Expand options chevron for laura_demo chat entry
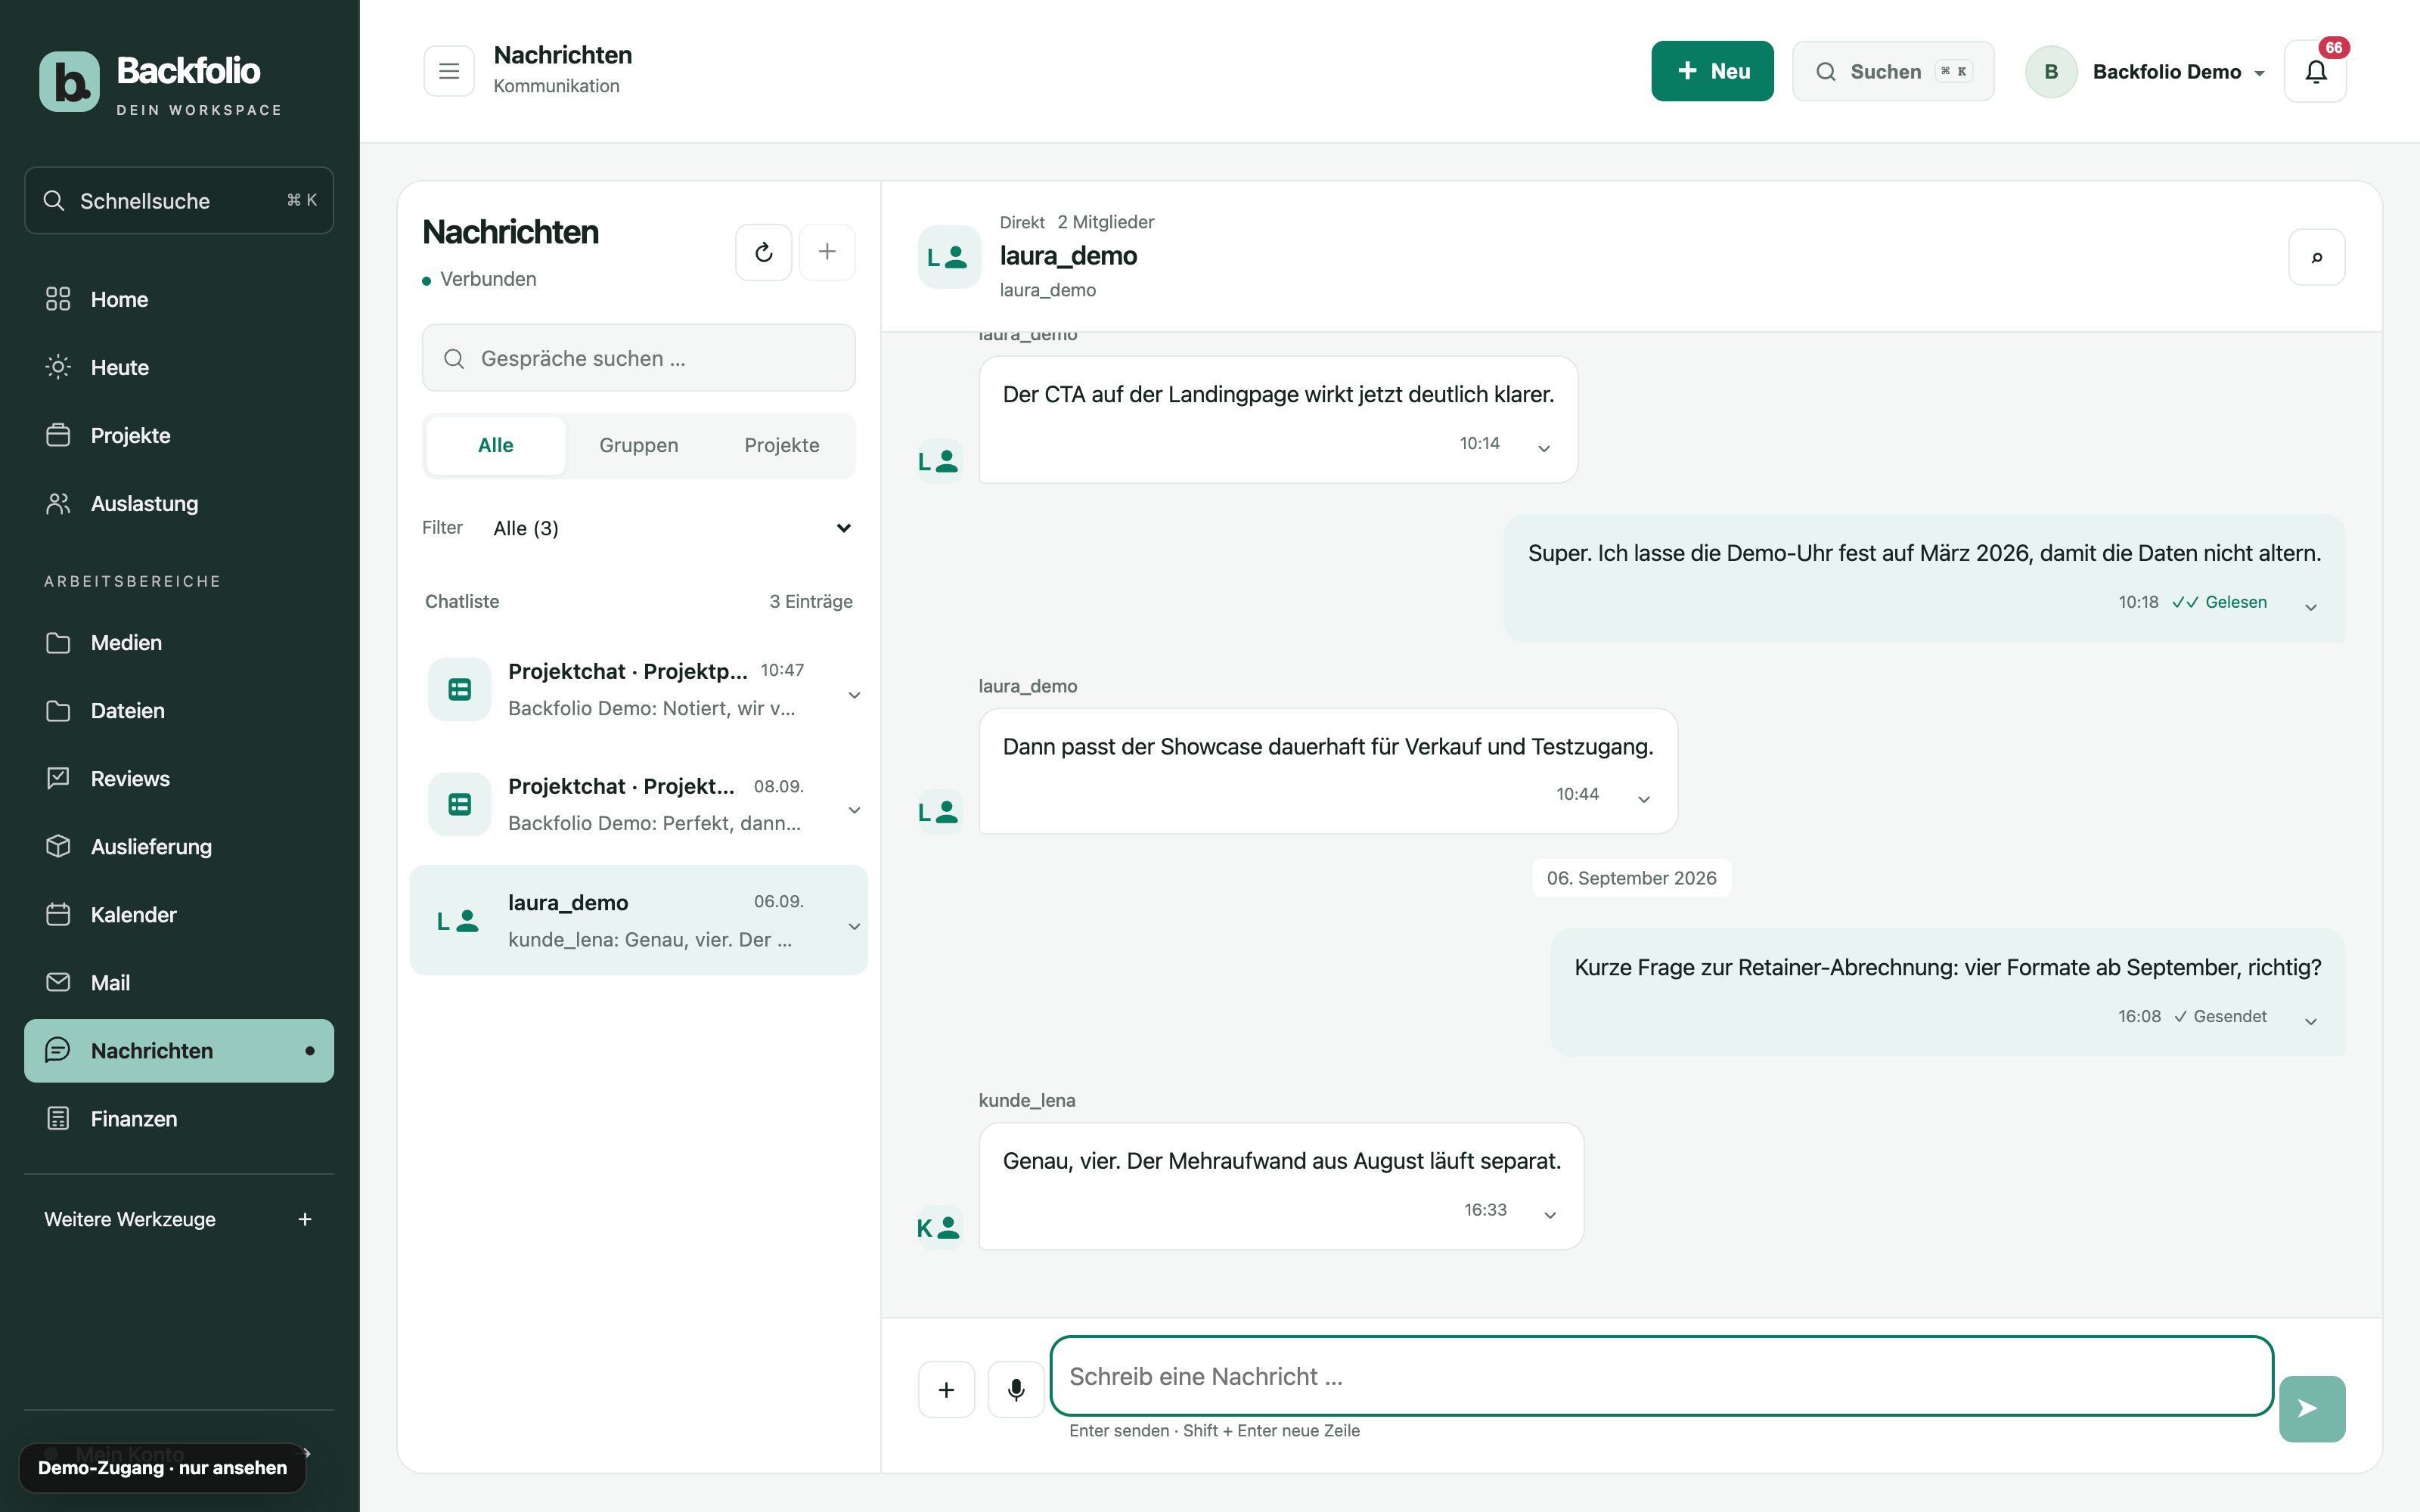 pos(854,926)
